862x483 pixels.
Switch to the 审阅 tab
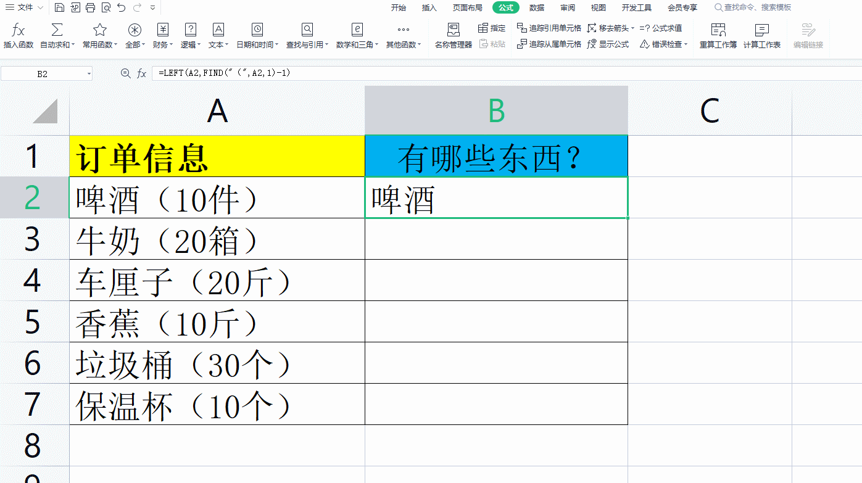pyautogui.click(x=568, y=8)
